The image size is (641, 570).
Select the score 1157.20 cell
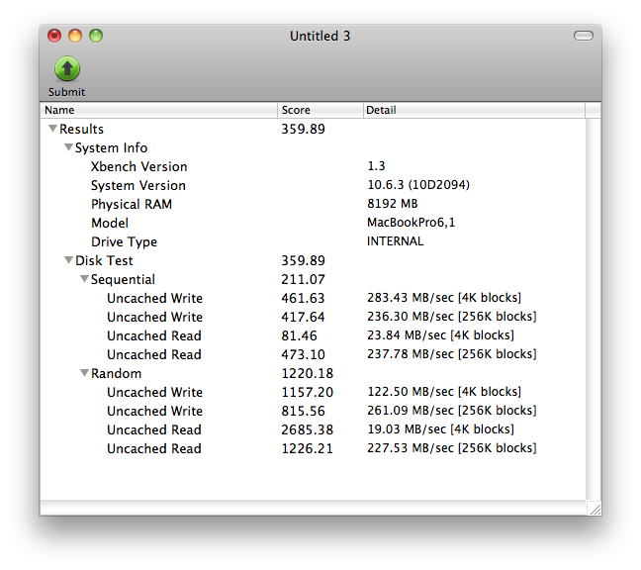coord(307,392)
